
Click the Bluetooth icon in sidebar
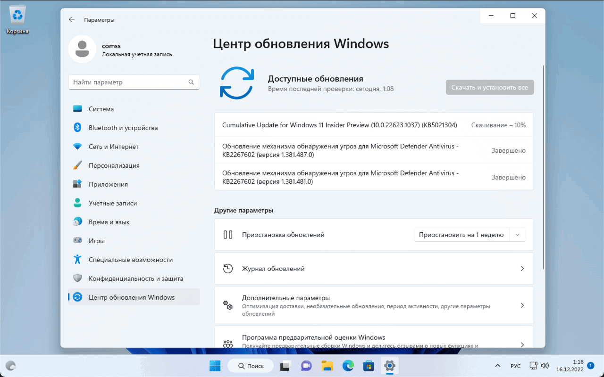[78, 128]
